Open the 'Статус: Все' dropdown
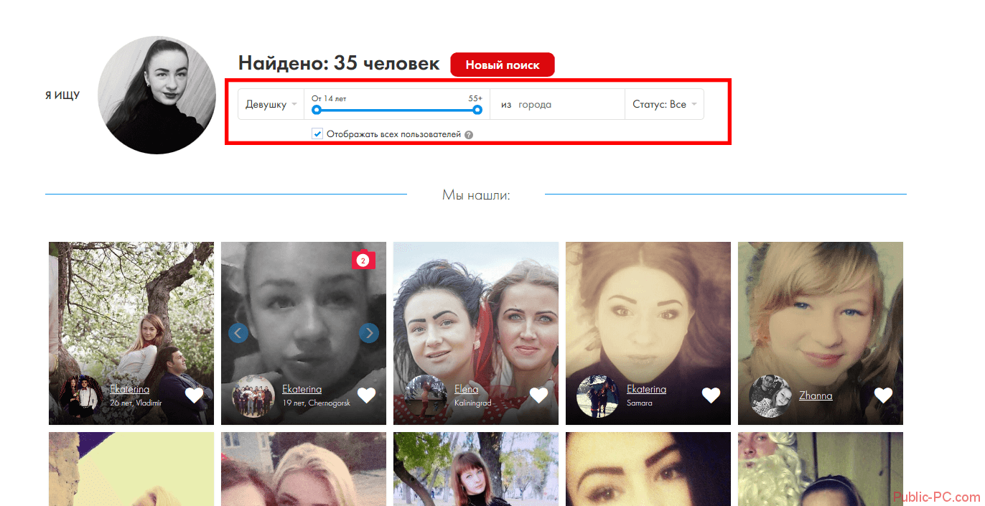 pyautogui.click(x=664, y=105)
